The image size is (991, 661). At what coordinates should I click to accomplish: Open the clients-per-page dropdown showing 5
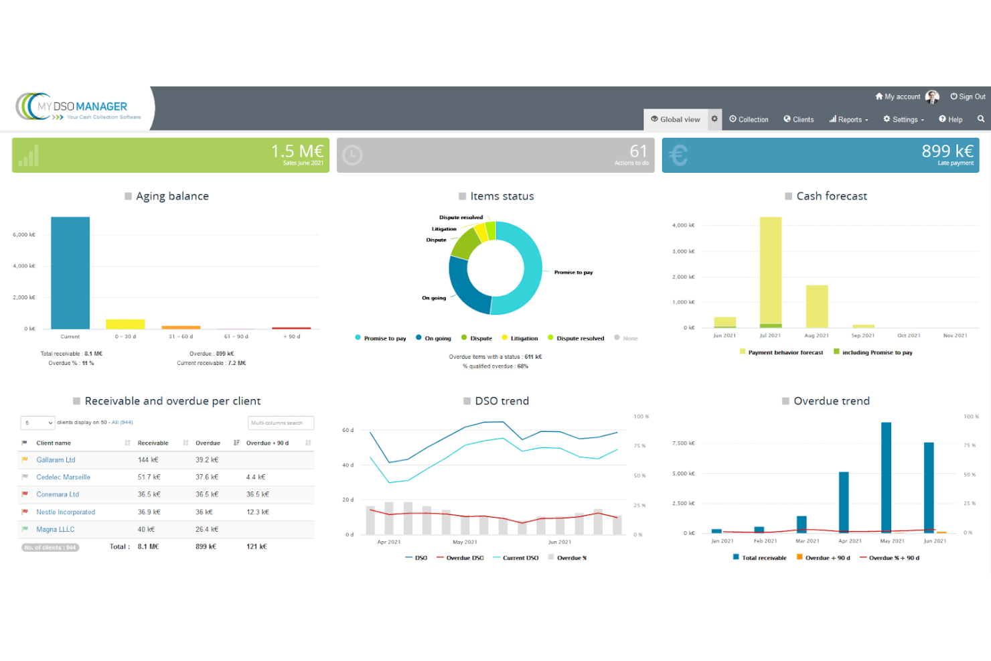pyautogui.click(x=37, y=423)
